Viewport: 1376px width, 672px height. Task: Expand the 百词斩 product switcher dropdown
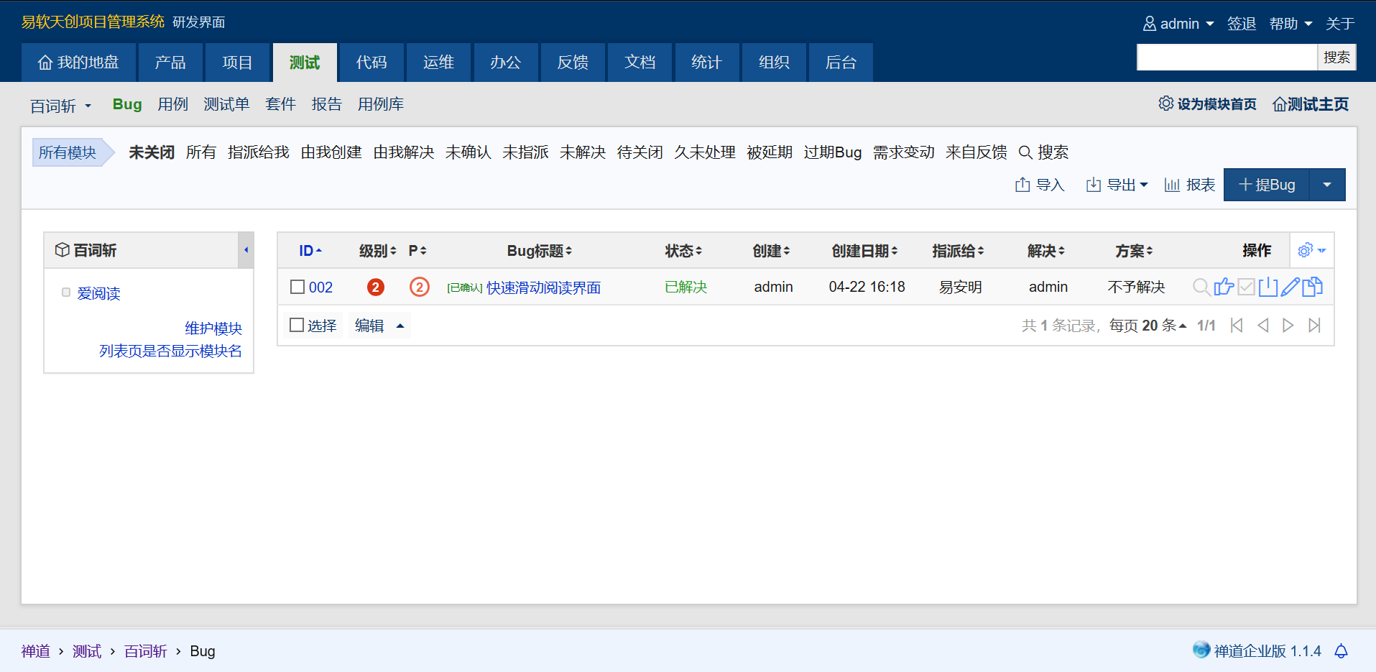coord(61,106)
